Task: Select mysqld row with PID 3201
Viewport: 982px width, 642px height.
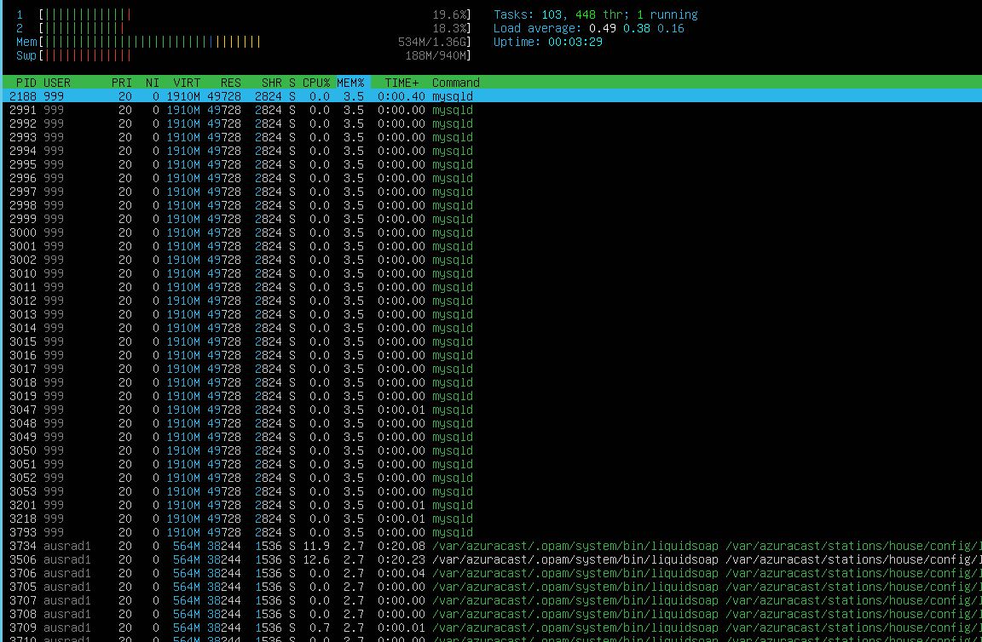Action: (491, 505)
